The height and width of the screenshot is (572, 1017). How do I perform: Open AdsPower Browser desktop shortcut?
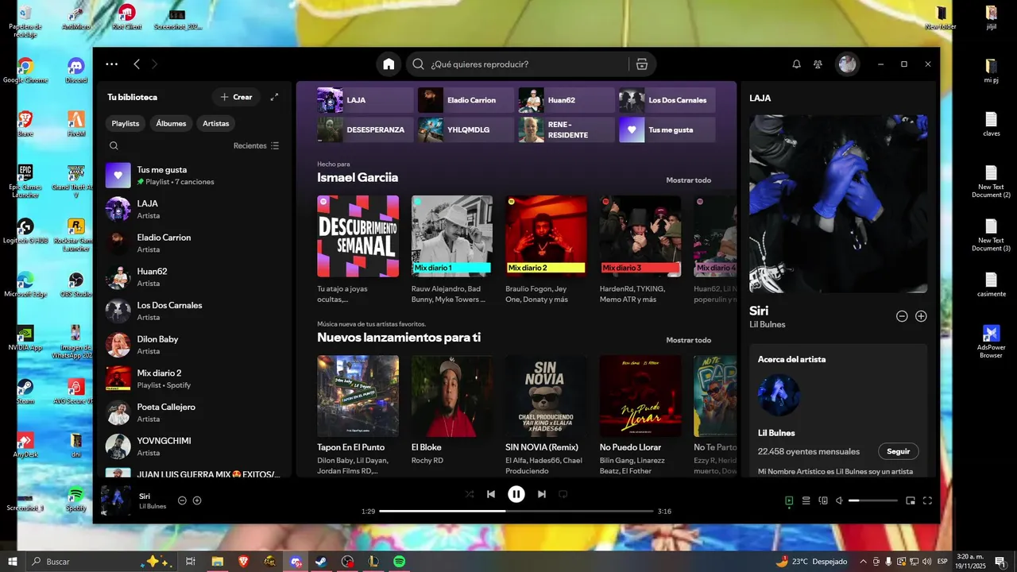coord(991,342)
